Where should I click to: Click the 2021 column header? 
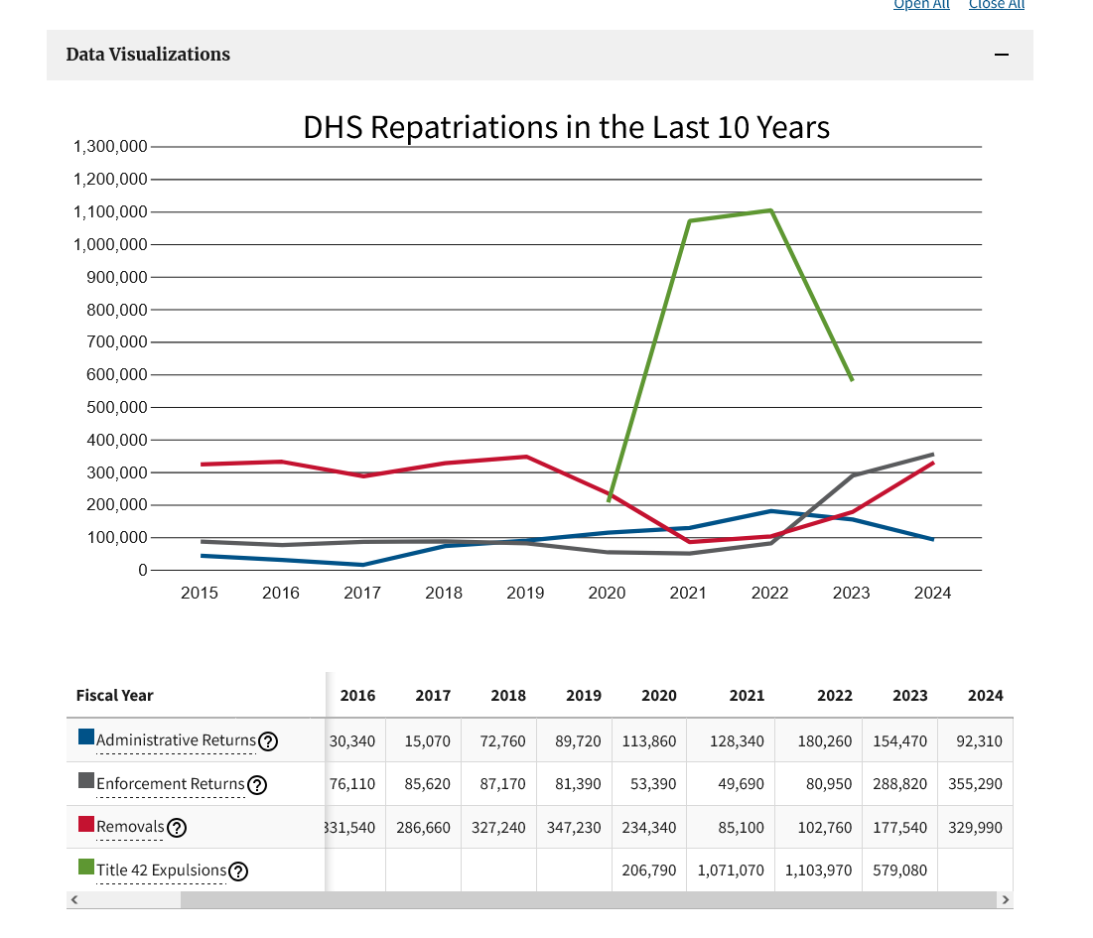[x=747, y=696]
